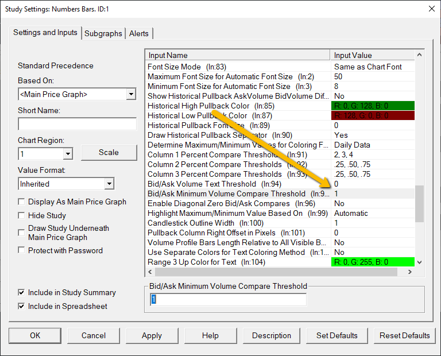The height and width of the screenshot is (356, 441).
Task: Select Highlight Maximum/Minimum Value Based On row
Action: coord(280,214)
